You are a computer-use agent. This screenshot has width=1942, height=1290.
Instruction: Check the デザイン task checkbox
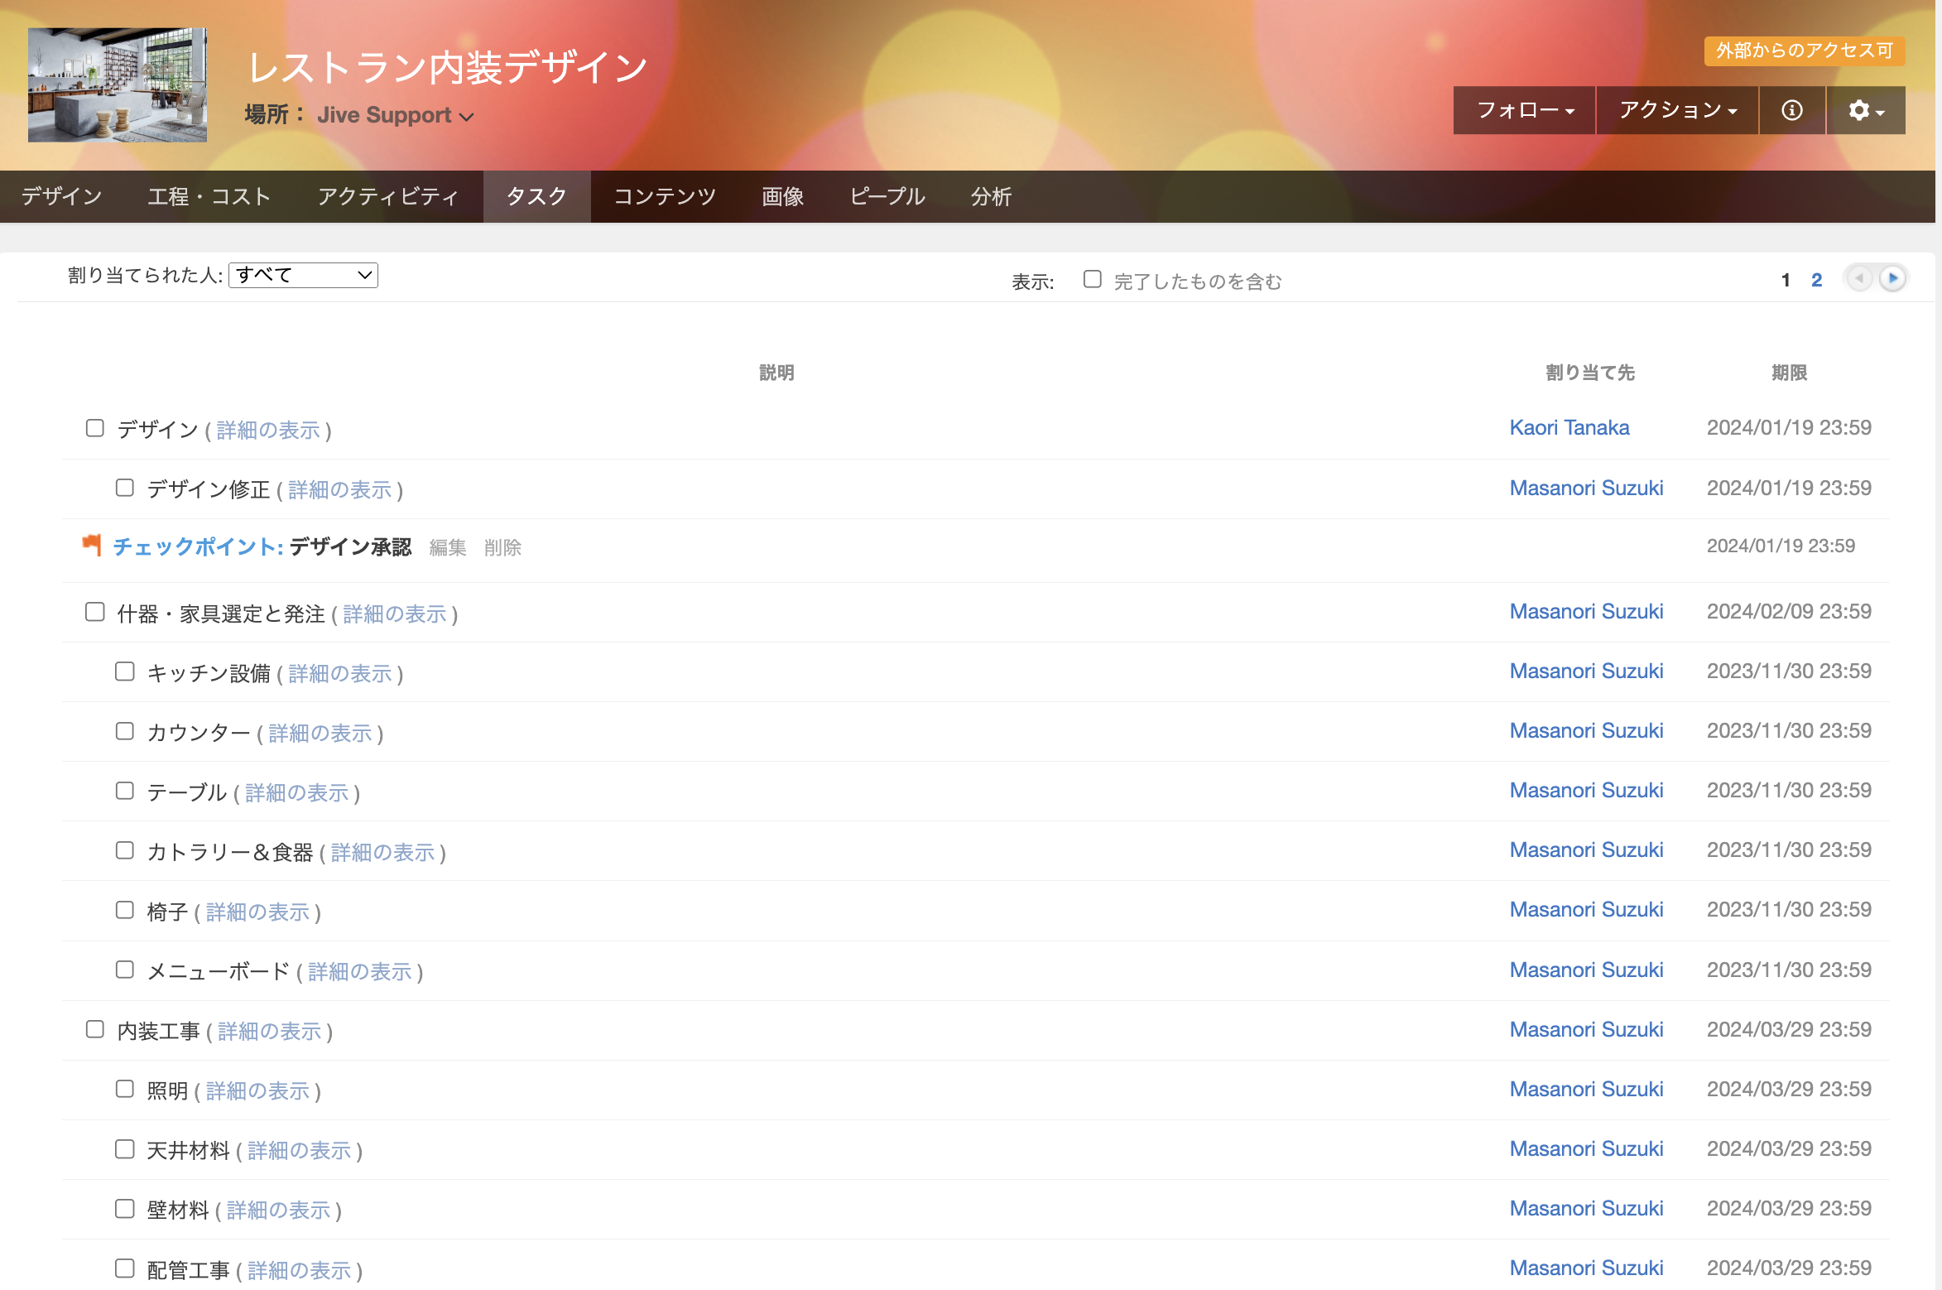click(x=95, y=428)
